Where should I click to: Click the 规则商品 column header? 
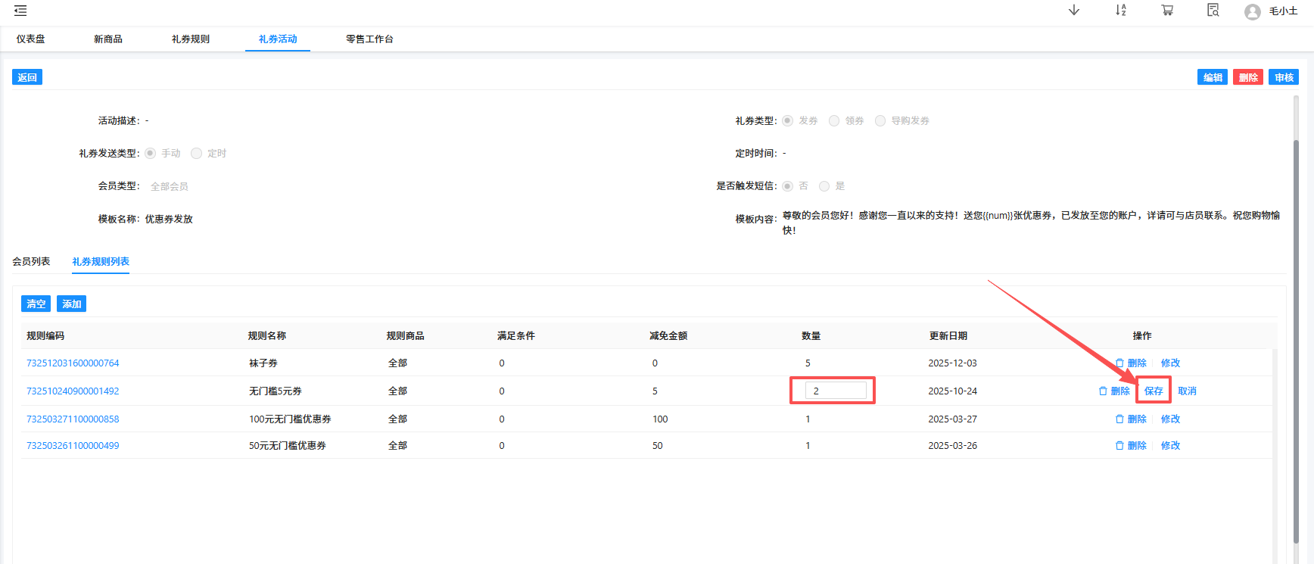pyautogui.click(x=406, y=336)
